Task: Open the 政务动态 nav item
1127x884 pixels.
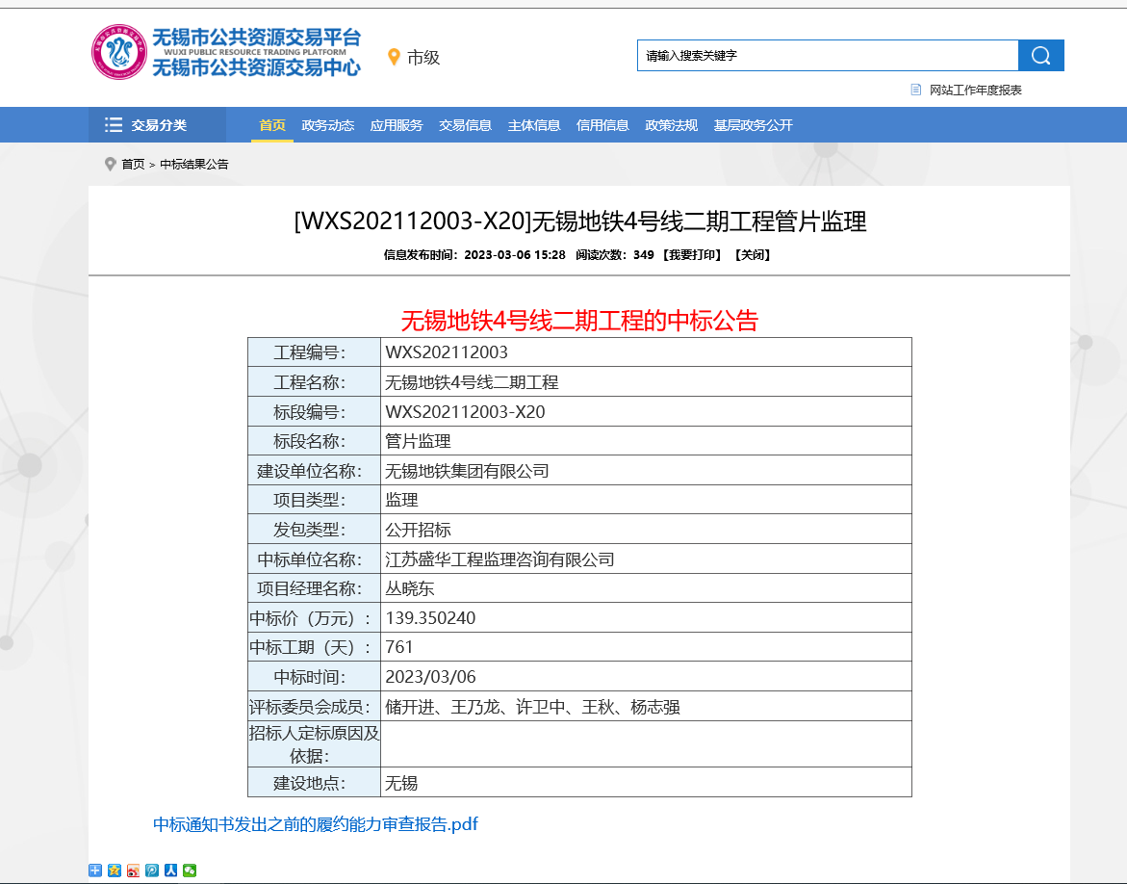Action: [328, 125]
